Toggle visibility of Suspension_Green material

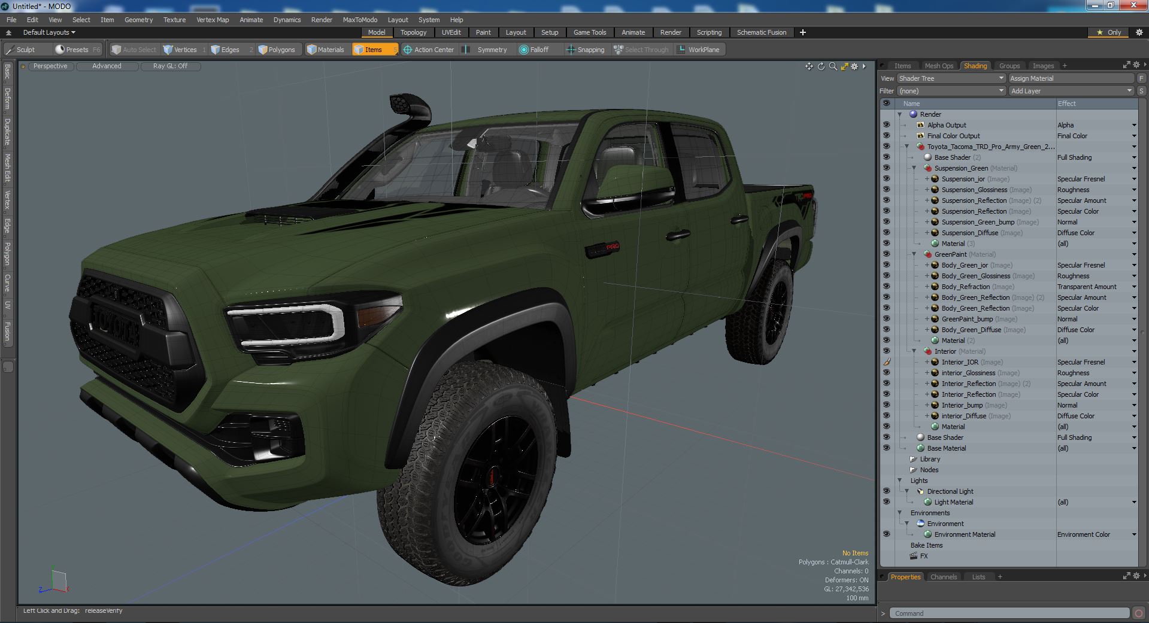(886, 168)
